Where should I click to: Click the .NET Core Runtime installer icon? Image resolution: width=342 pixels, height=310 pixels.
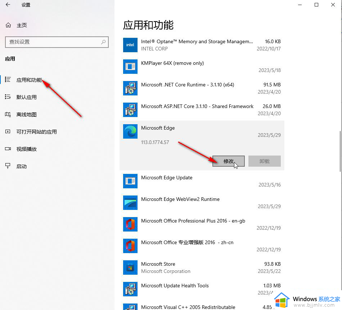(130, 88)
